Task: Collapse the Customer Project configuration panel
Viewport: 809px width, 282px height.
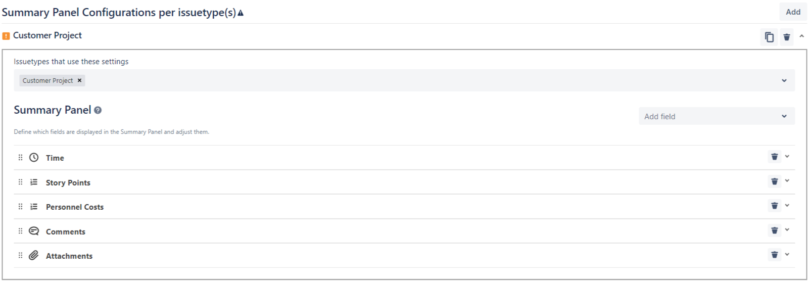Action: (x=801, y=36)
